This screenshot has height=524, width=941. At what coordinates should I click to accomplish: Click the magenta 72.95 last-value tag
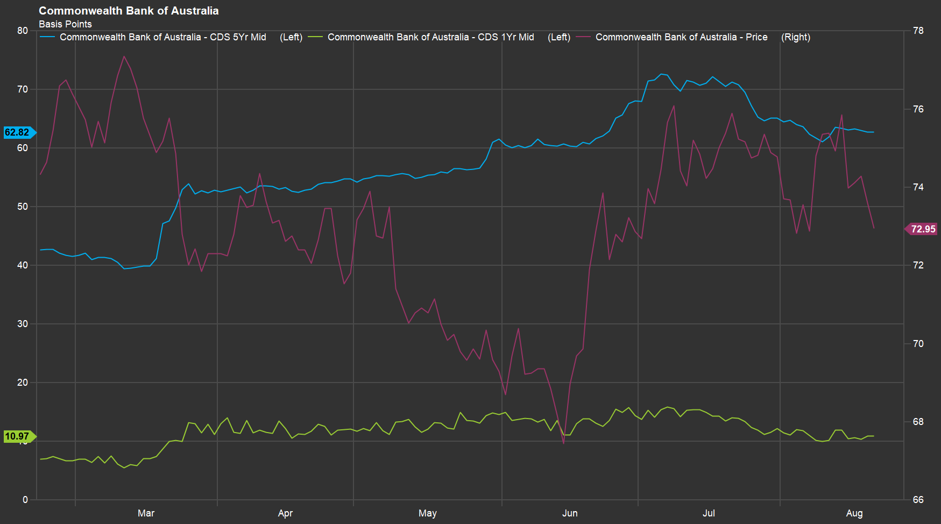921,229
